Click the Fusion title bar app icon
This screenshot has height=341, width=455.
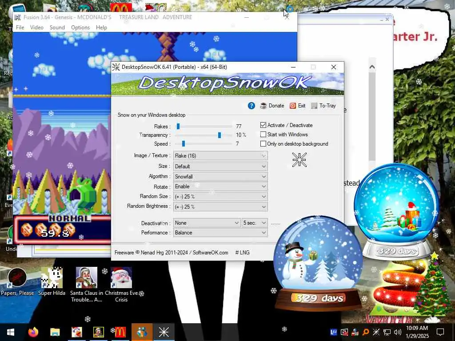(x=18, y=17)
